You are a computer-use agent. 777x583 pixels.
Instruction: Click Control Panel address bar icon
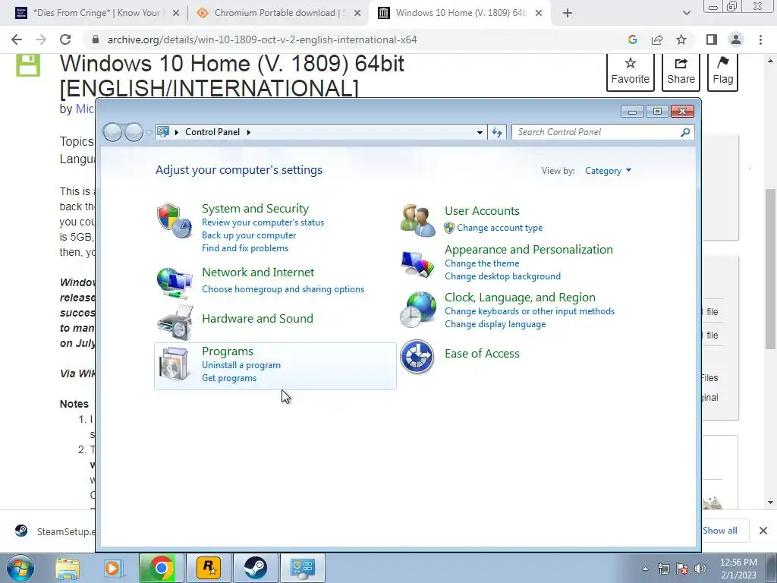[163, 132]
